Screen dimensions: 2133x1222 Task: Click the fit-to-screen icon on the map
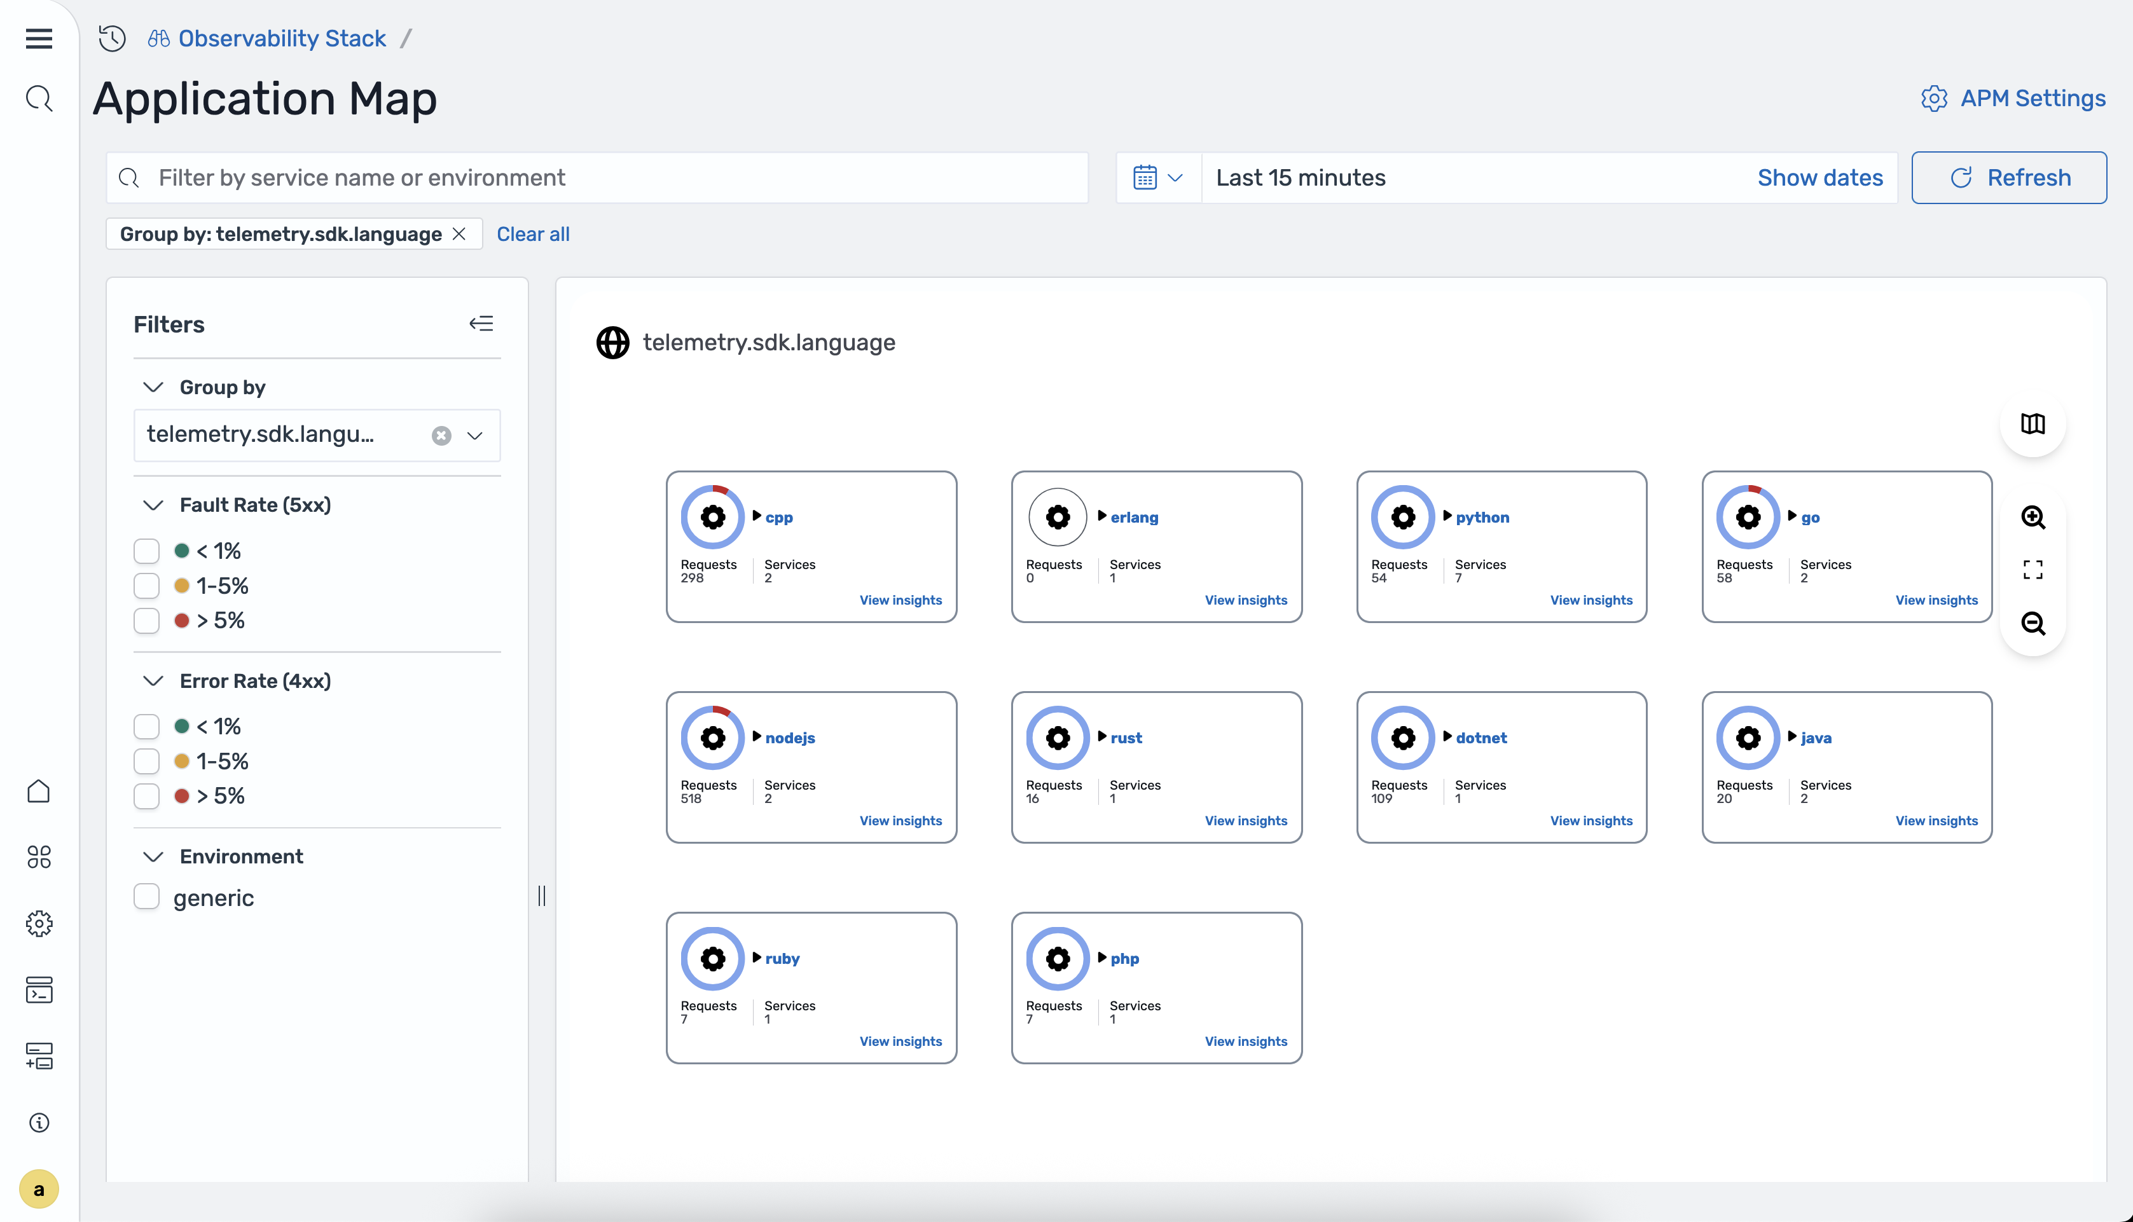tap(2033, 570)
